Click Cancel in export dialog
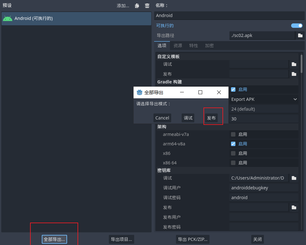 [162, 118]
